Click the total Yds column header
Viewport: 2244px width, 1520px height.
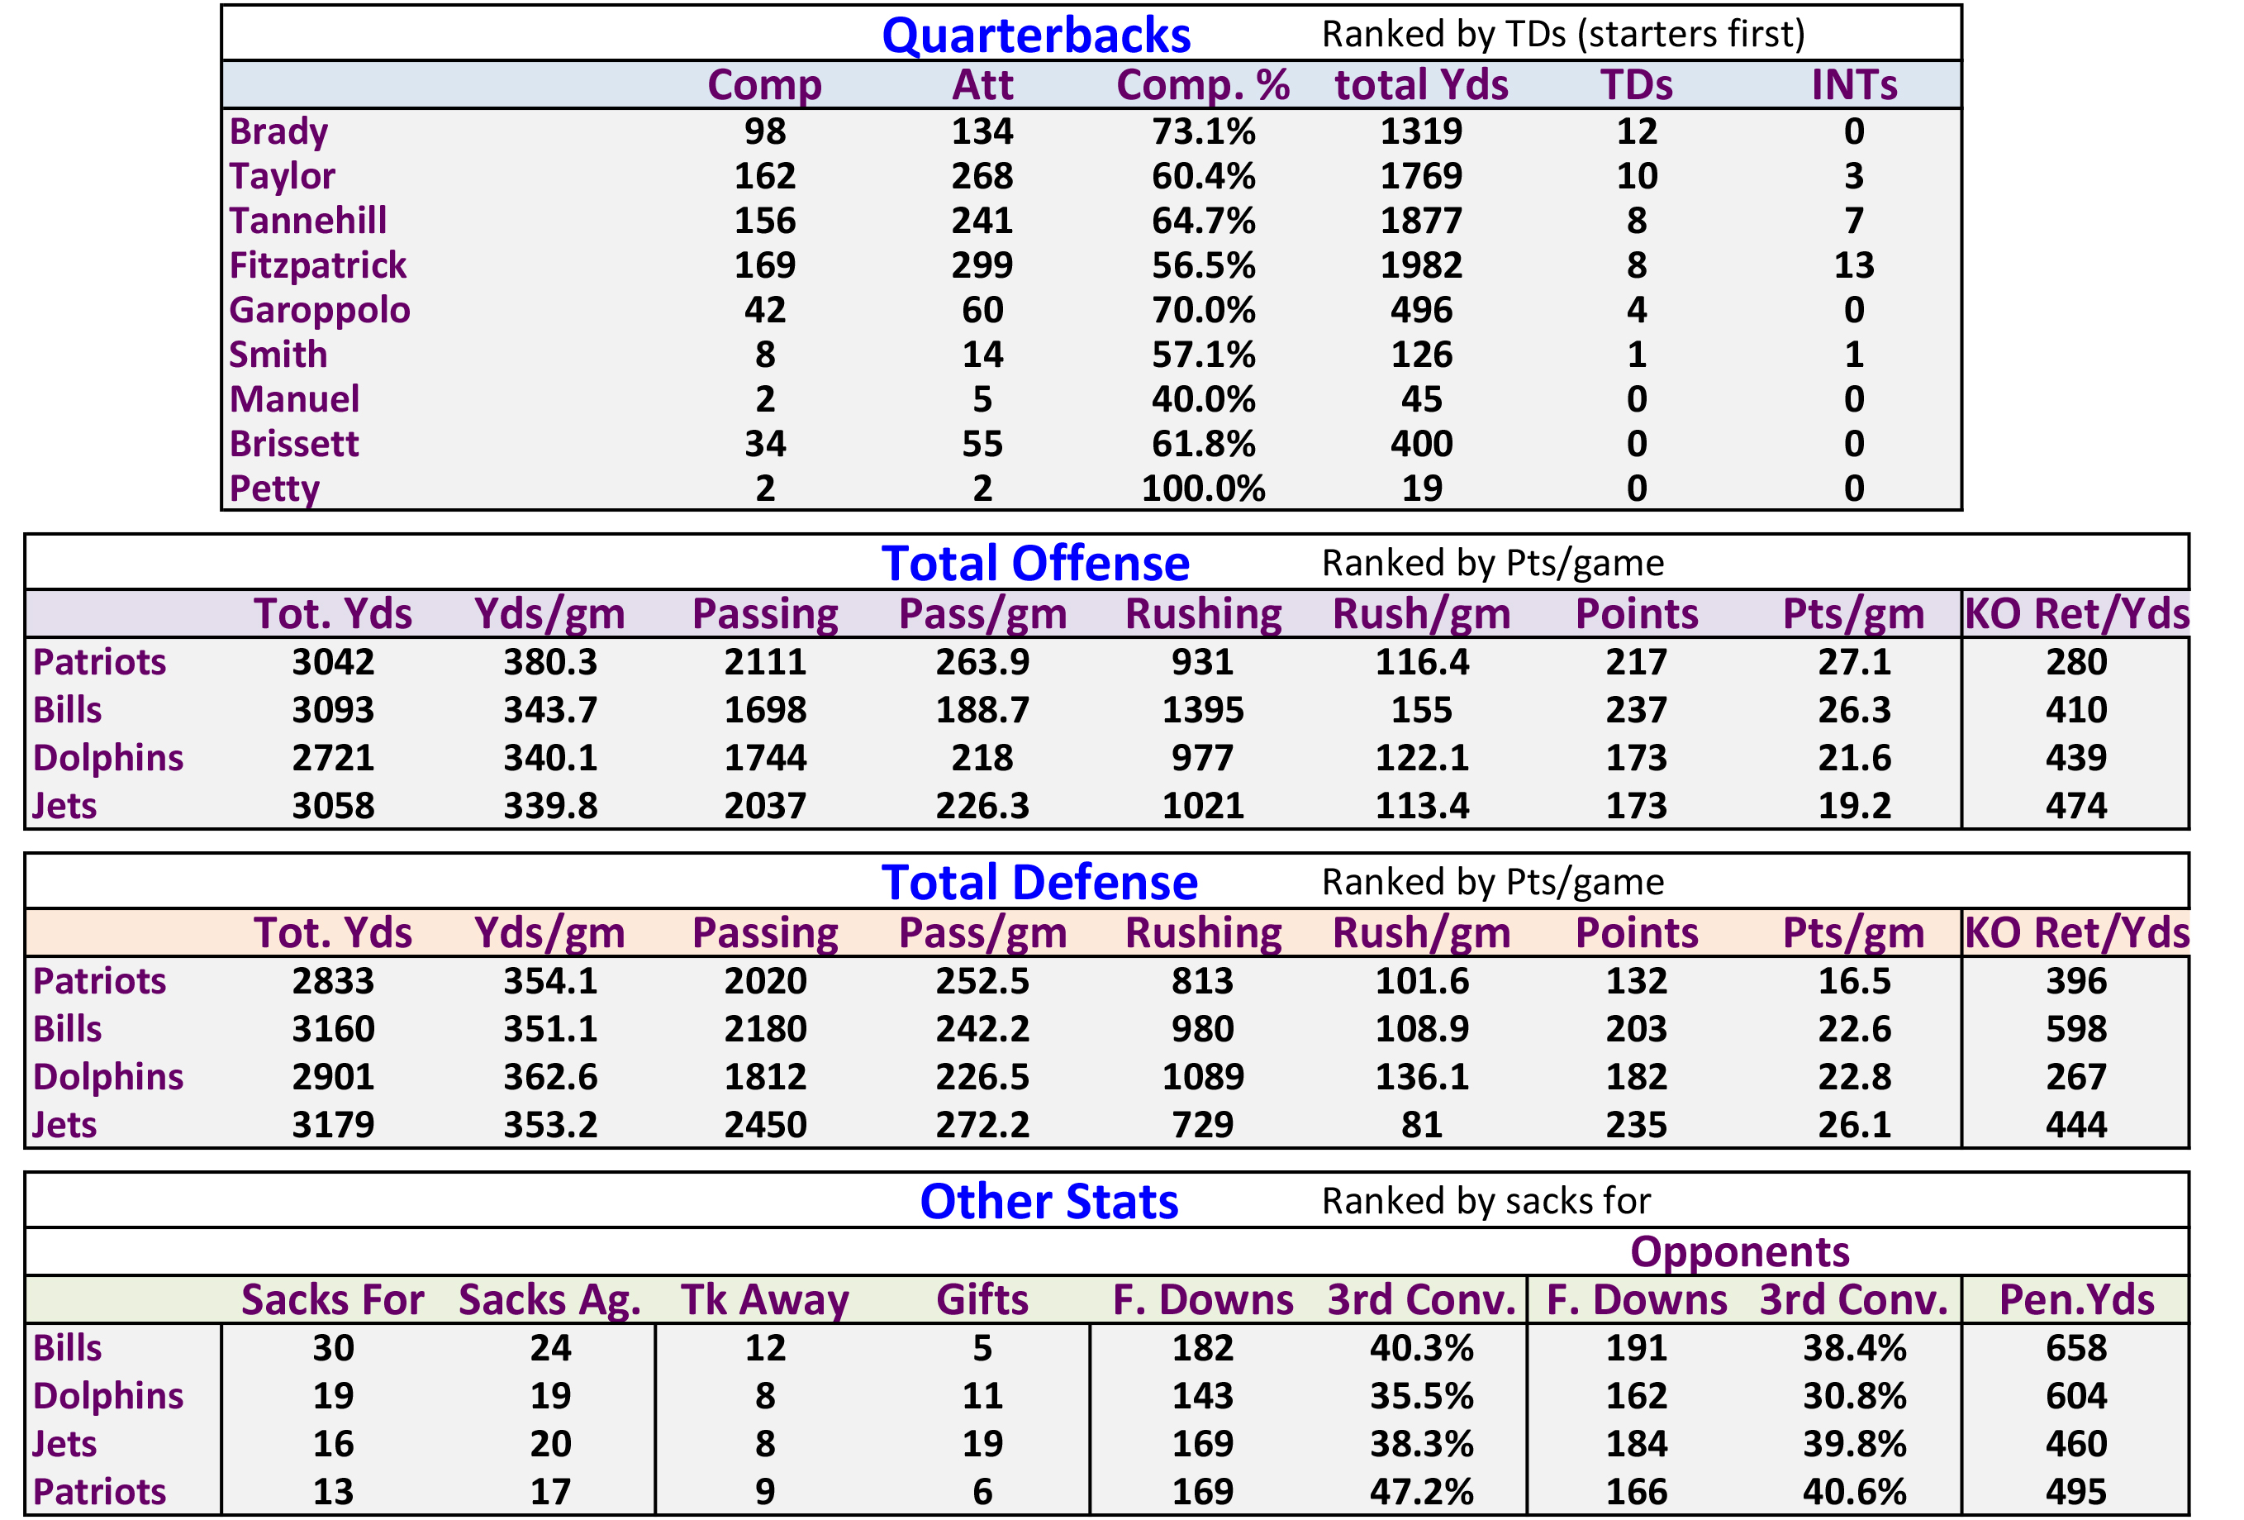tap(1420, 84)
